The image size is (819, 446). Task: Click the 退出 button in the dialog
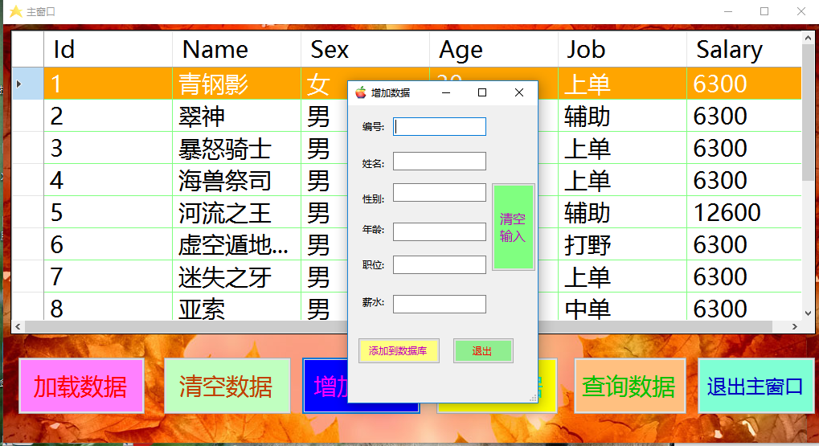pos(482,351)
